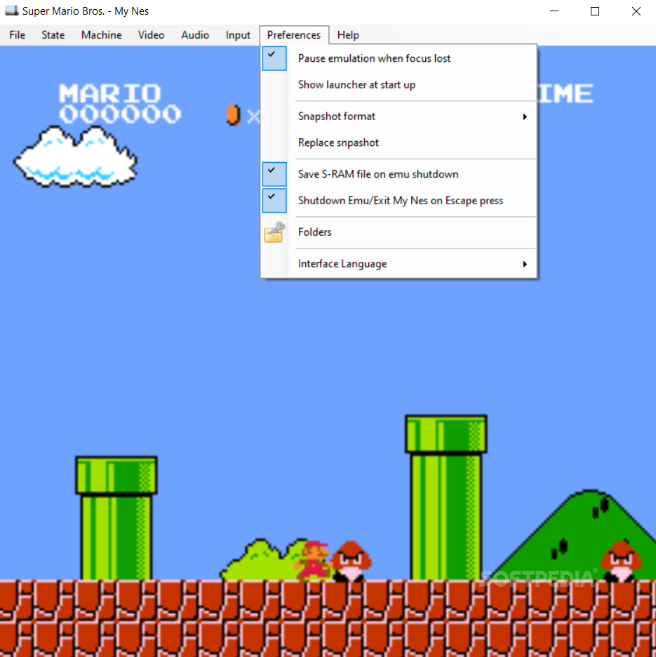Image resolution: width=656 pixels, height=657 pixels.
Task: Open the File menu
Action: pos(17,35)
